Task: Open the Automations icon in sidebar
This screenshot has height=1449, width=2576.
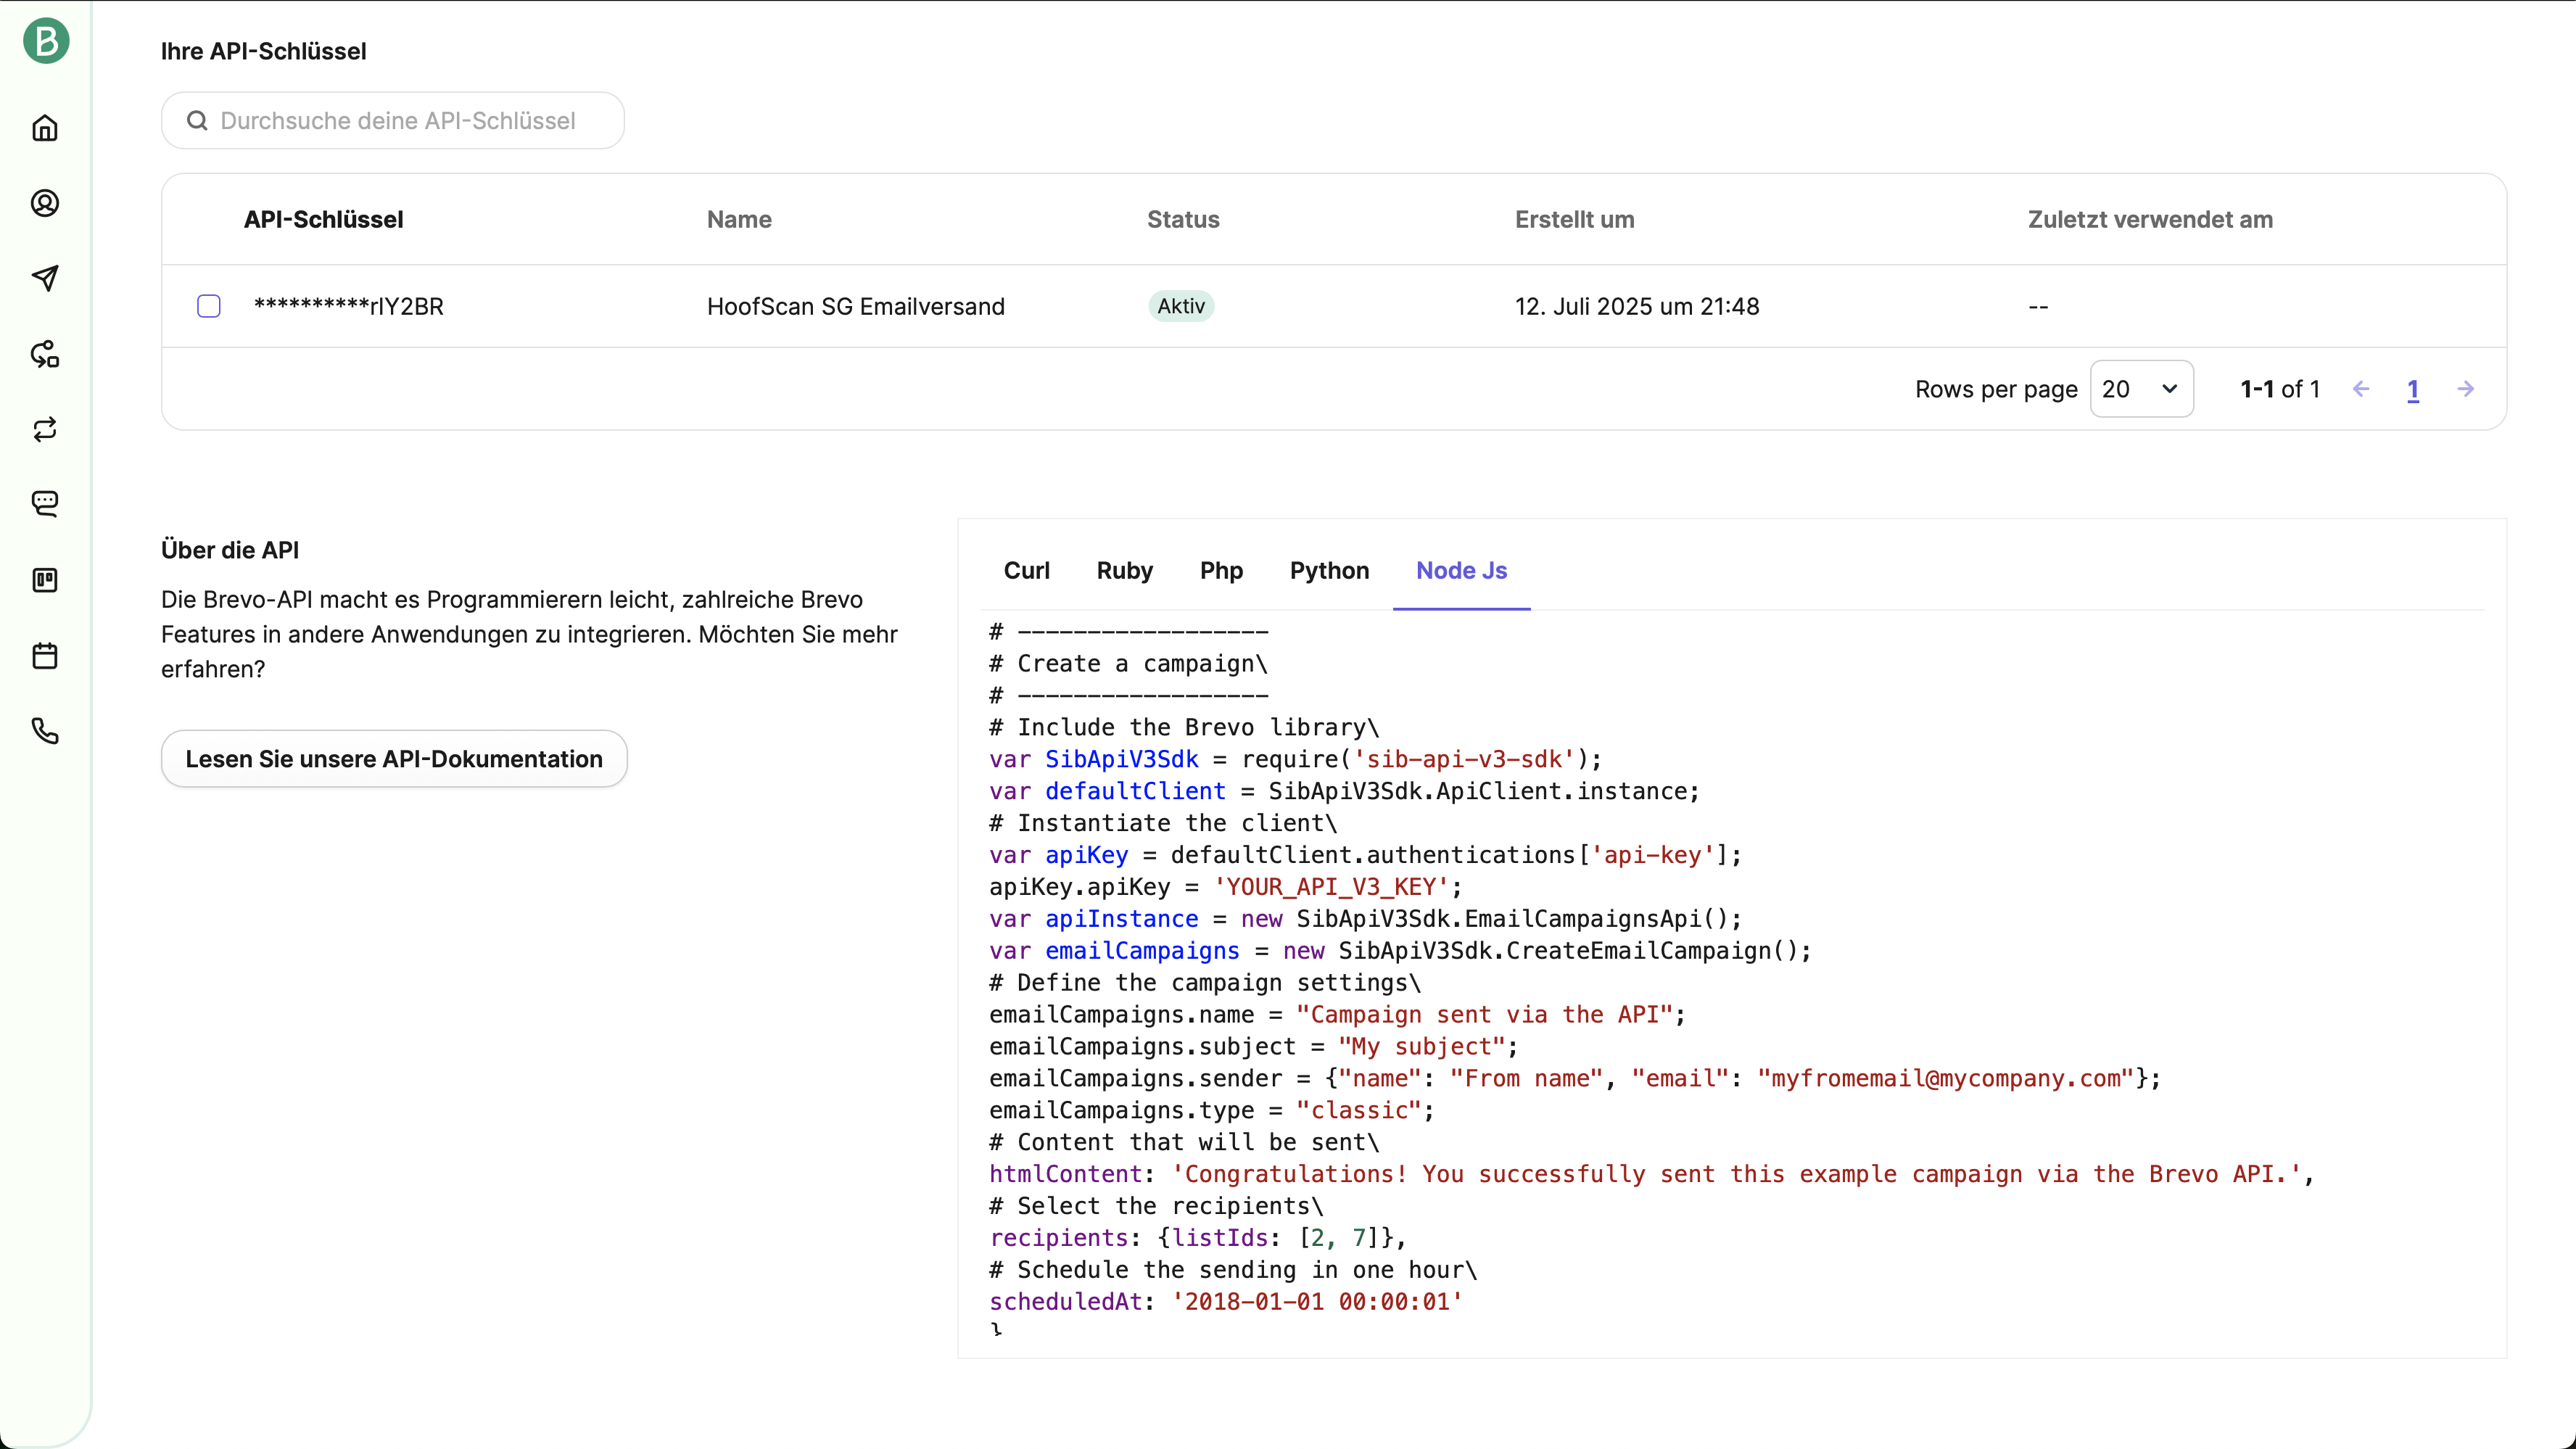Action: [45, 354]
